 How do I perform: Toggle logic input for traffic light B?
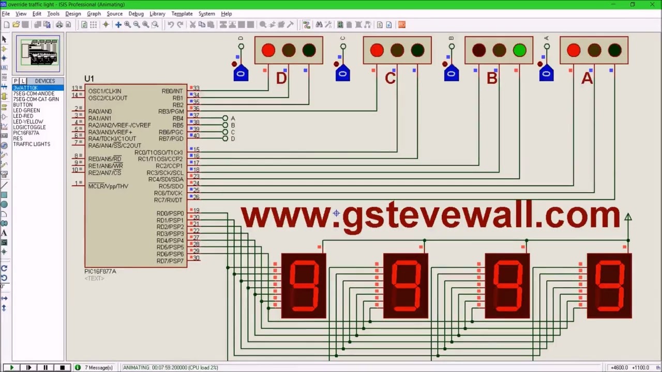click(452, 74)
